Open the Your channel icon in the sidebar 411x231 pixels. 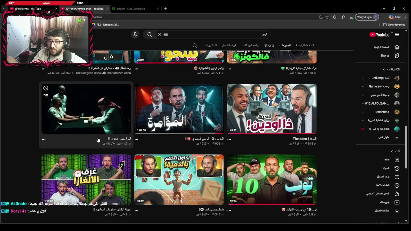coord(397,160)
